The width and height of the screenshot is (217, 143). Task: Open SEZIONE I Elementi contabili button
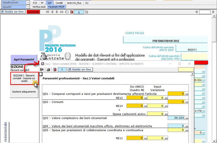click(24, 78)
